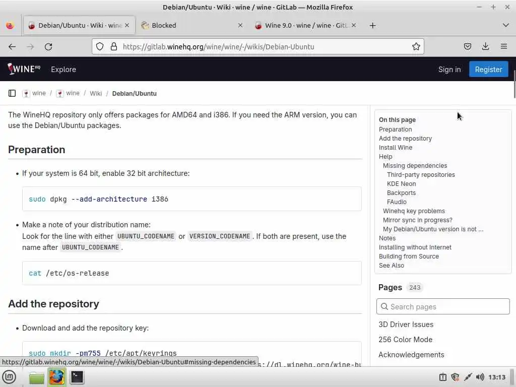Click the 13:13 clock

(x=496, y=377)
